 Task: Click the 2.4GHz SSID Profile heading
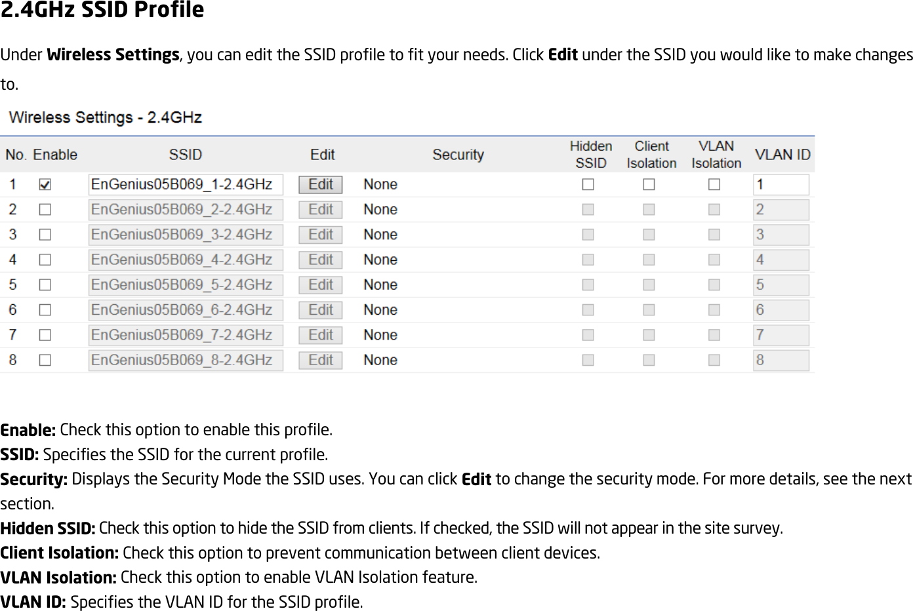coord(102,10)
